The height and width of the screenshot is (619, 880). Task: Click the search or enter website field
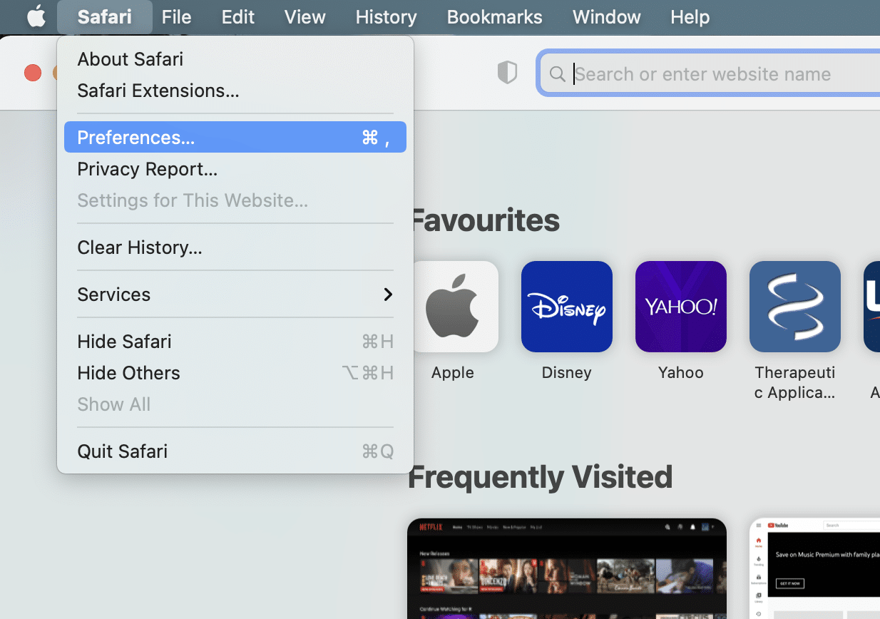713,73
